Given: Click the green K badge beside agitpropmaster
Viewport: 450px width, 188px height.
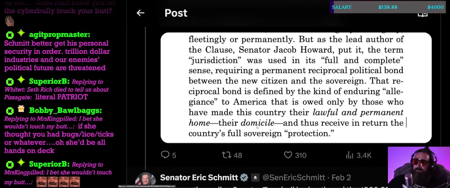Looking at the screenshot, I should 10,35.
